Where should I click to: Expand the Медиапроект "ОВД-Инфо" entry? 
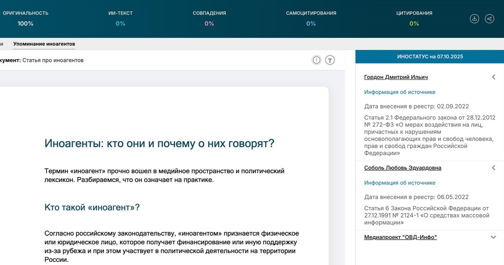pyautogui.click(x=493, y=237)
